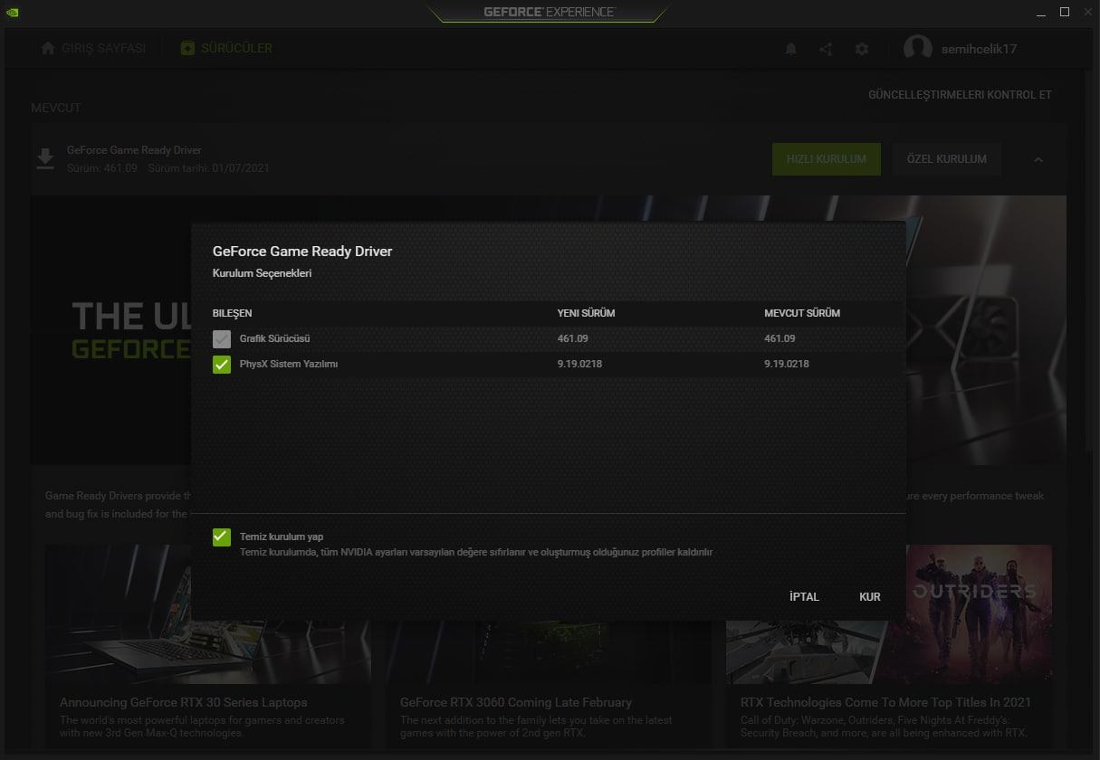Click 'GeForce RTX 3060 Coming Late February' headline

tap(516, 702)
